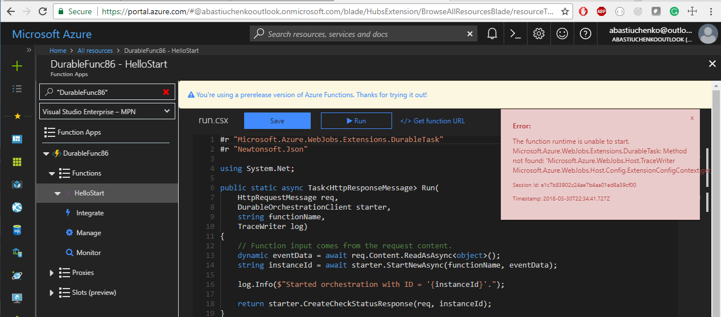Close the DurableFunc86 blade with X
Viewport: 721px width, 317px height.
pyautogui.click(x=712, y=64)
